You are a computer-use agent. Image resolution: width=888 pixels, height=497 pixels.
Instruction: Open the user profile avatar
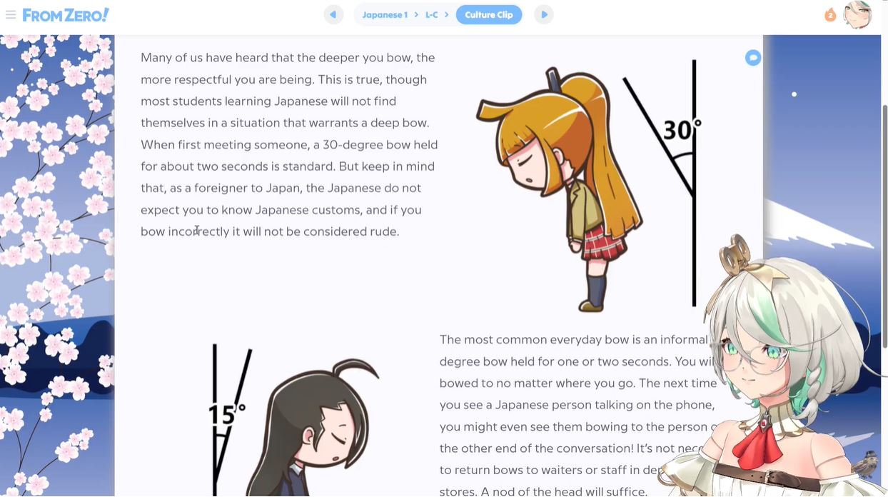(x=857, y=14)
